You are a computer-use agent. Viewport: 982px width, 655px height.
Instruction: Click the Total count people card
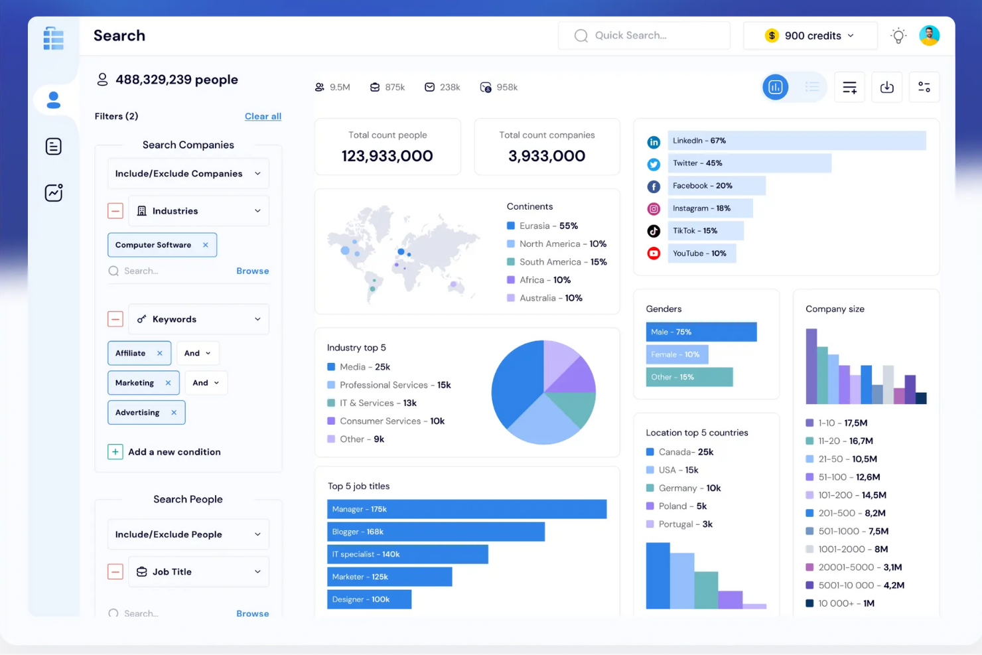click(x=387, y=147)
